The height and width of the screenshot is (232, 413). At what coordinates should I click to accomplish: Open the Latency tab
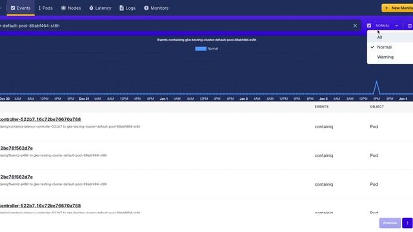(100, 8)
